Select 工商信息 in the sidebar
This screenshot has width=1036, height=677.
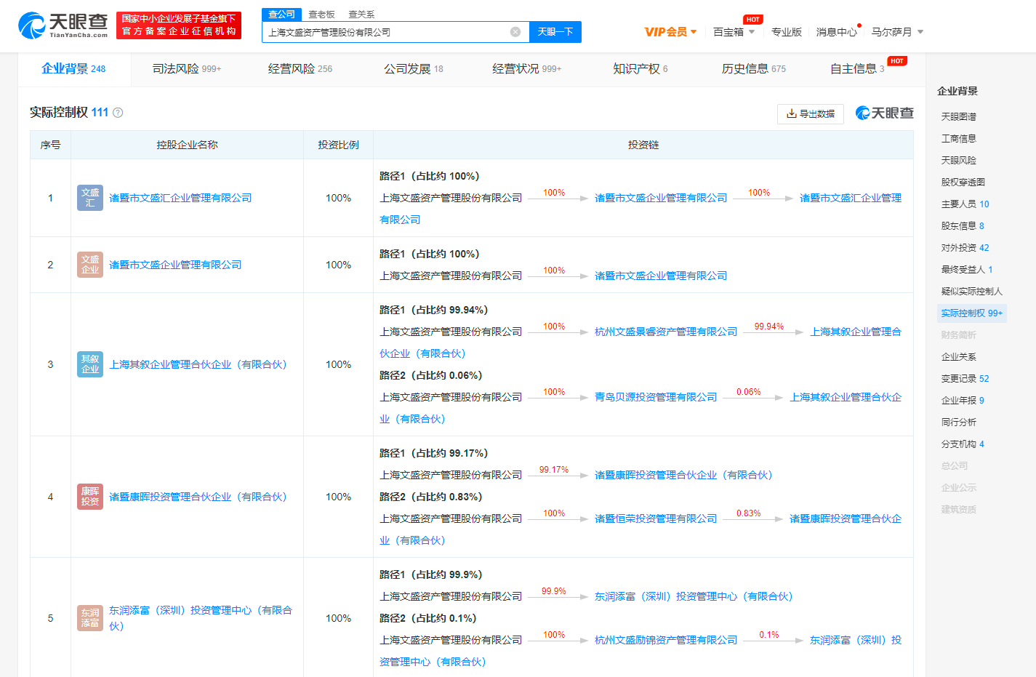coord(959,138)
